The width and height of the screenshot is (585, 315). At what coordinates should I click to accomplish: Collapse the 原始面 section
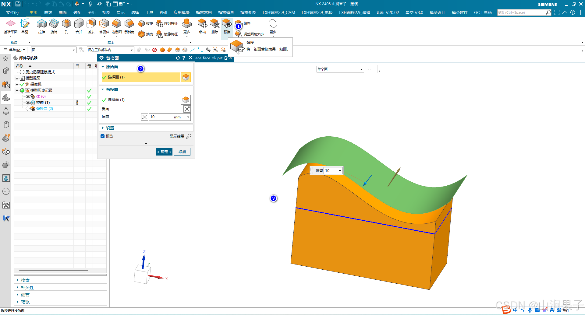tap(103, 67)
